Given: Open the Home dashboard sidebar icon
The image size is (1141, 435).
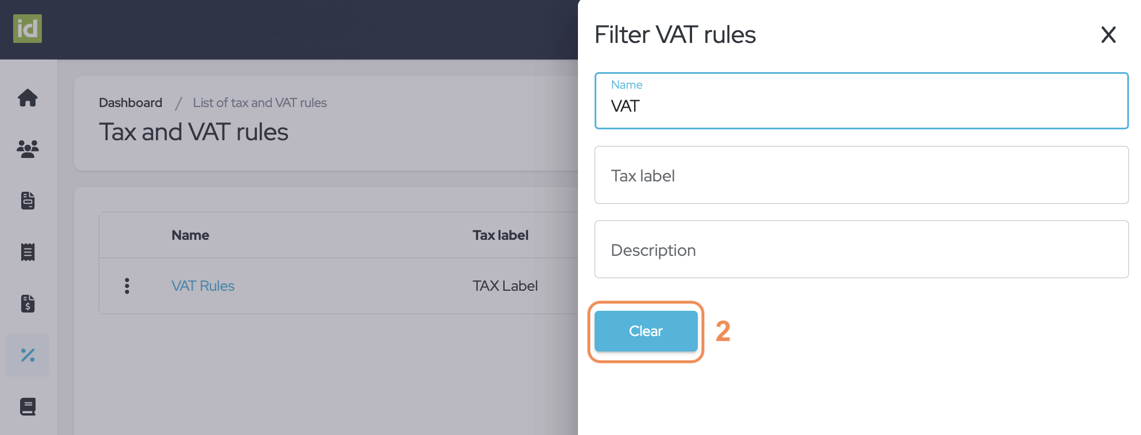Looking at the screenshot, I should point(28,98).
